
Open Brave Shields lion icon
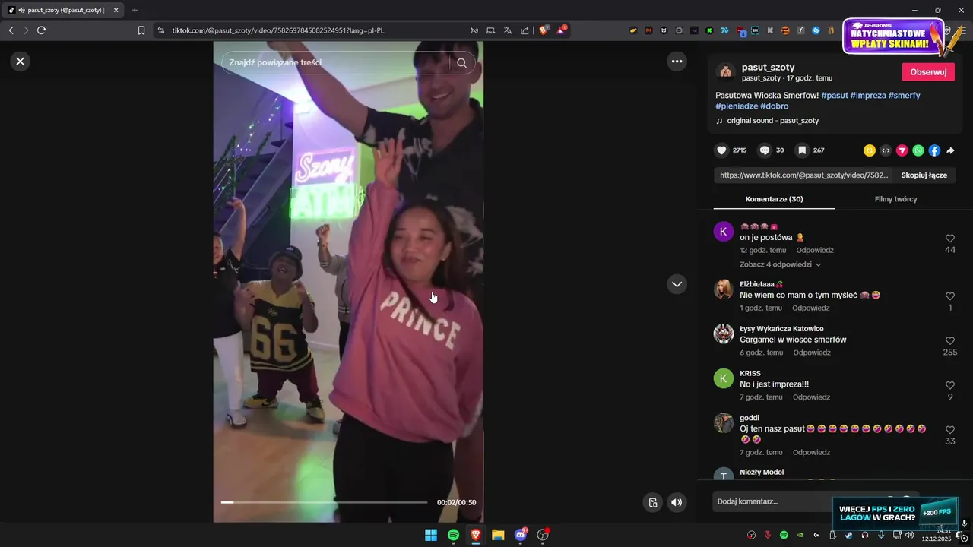544,30
